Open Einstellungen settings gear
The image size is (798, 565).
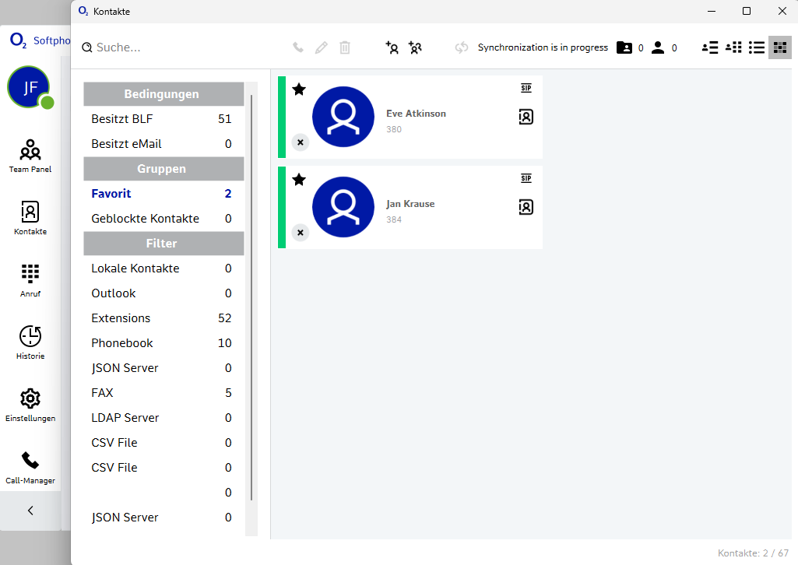point(30,404)
